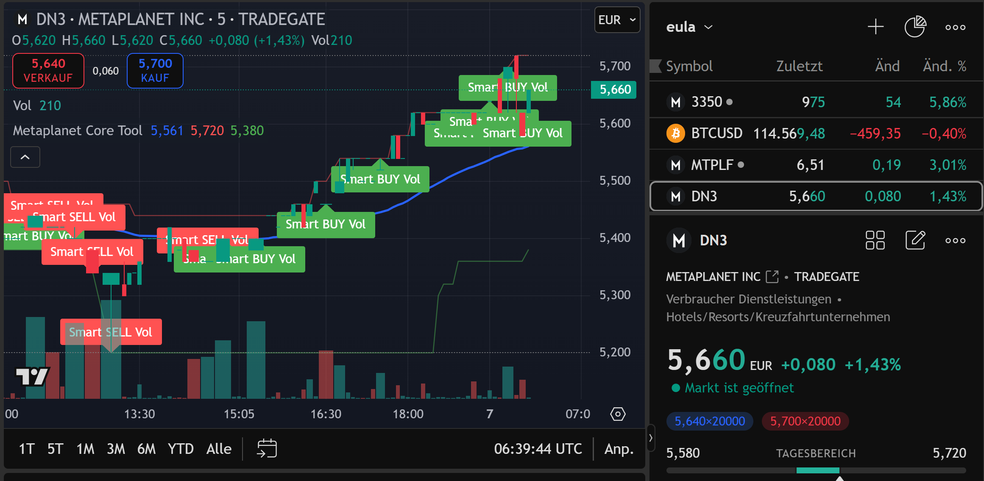The width and height of the screenshot is (984, 481).
Task: Collapse right panel with side arrow
Action: (x=651, y=438)
